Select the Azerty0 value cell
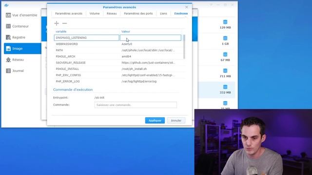The width and height of the screenshot is (312, 175). pyautogui.click(x=127, y=44)
